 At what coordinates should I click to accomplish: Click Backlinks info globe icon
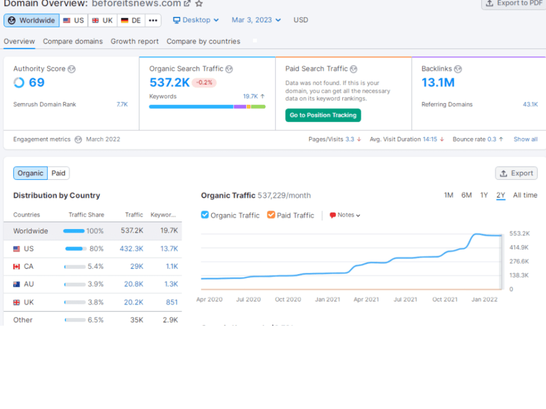point(458,69)
